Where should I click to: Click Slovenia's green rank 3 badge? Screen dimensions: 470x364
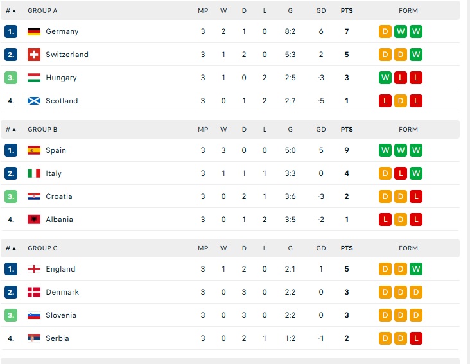point(11,315)
